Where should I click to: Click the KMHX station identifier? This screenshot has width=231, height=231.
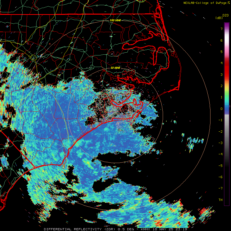pyautogui.click(x=146, y=229)
